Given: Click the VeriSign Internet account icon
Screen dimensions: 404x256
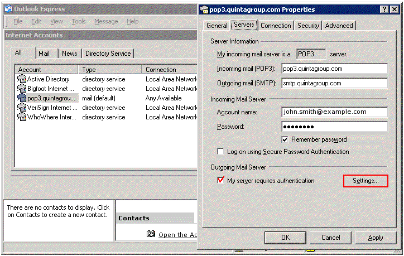Looking at the screenshot, I should click(x=22, y=108).
